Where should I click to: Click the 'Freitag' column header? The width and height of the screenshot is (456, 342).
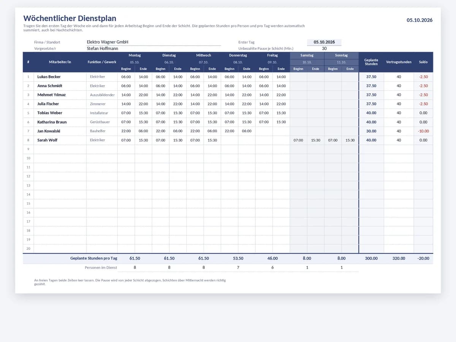click(272, 55)
